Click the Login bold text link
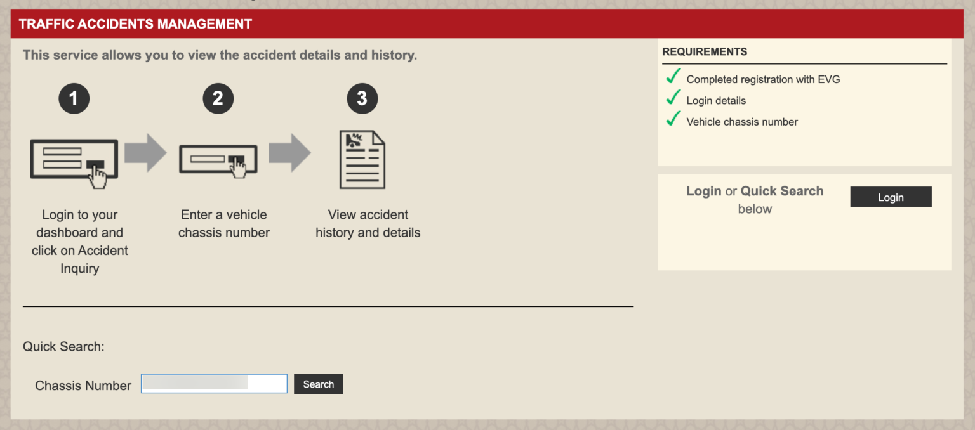The width and height of the screenshot is (975, 430). [703, 191]
